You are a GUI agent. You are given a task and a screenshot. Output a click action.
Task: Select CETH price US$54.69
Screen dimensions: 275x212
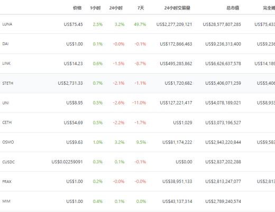tap(73, 122)
